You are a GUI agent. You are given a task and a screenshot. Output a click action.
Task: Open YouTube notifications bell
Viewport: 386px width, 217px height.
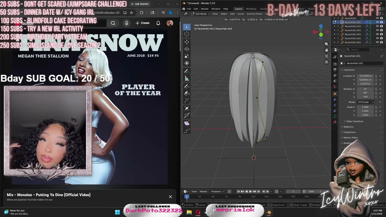[158, 23]
